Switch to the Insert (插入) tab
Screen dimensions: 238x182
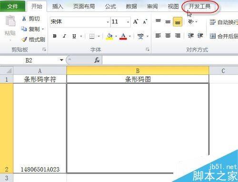(58, 6)
